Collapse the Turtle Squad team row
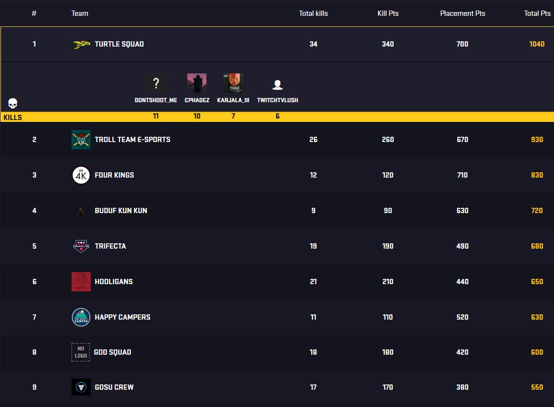 (x=277, y=44)
